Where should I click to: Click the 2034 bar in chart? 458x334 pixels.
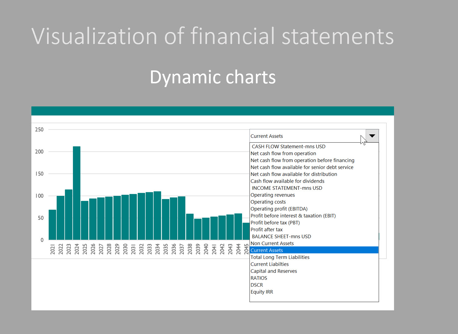pos(157,216)
